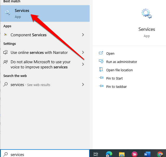Click the pink Skitch icon in taskbar

(134, 154)
